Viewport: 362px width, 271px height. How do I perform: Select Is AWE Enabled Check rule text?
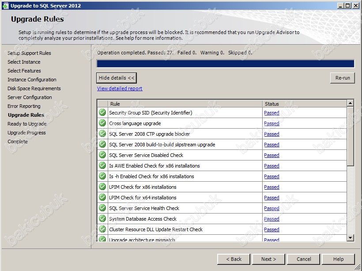[155, 166]
